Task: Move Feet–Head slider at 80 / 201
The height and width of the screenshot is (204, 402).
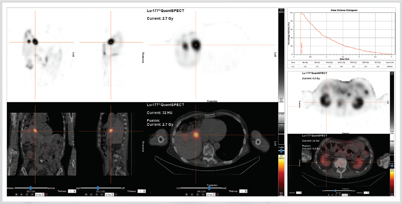Action: tap(336, 191)
